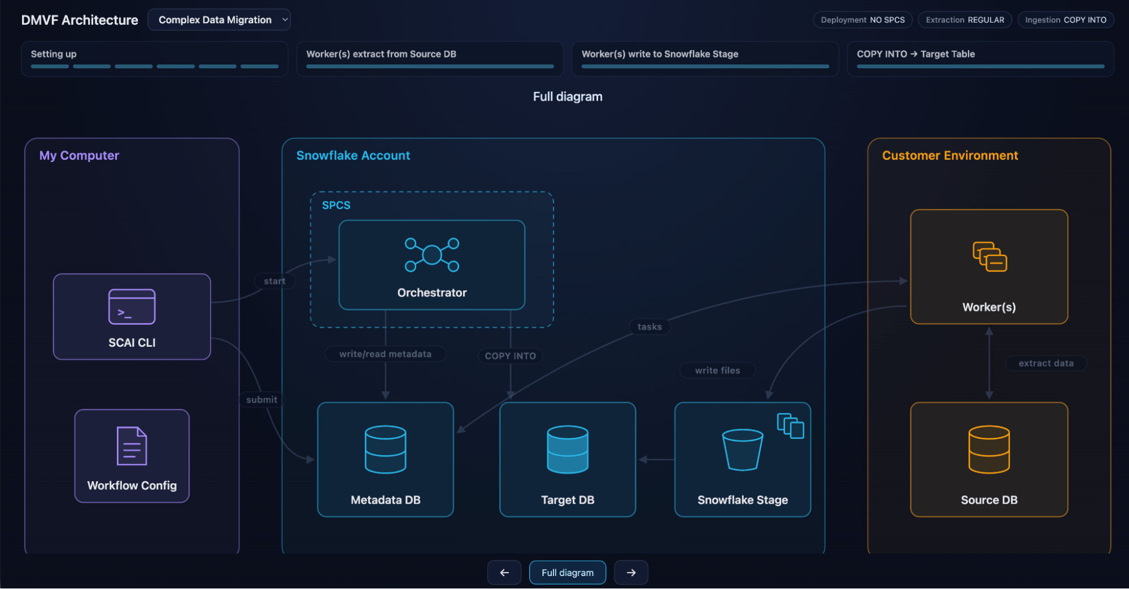Click the Ingestion COPY INTO badge
1129x589 pixels.
(1066, 20)
